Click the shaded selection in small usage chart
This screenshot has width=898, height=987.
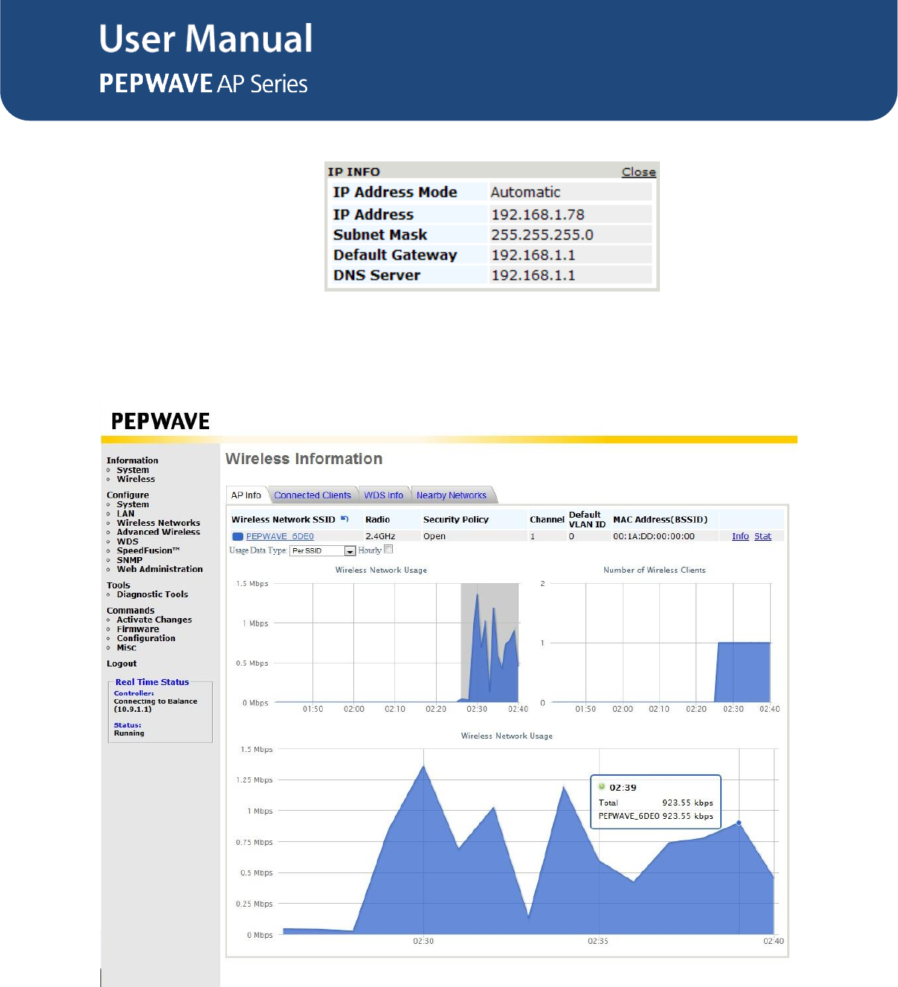coord(490,643)
